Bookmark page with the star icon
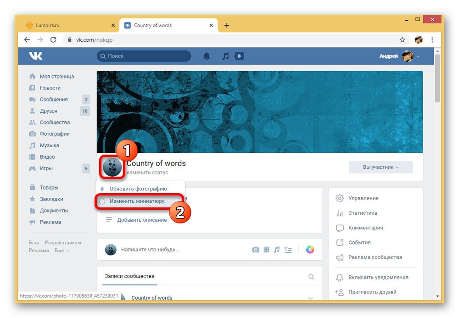The image size is (459, 318). tap(403, 40)
